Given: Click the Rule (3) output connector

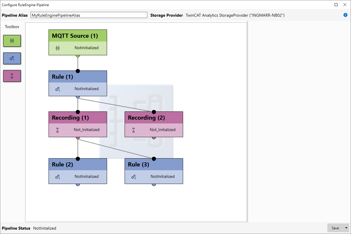Looking at the screenshot, I should tap(154, 184).
